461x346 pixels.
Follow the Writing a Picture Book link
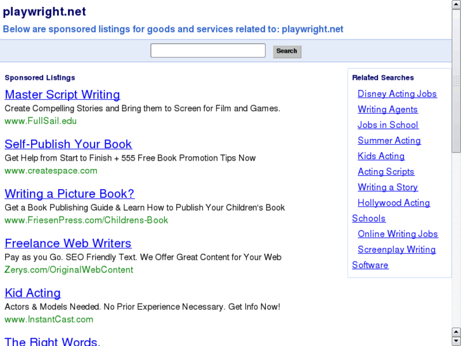click(70, 194)
